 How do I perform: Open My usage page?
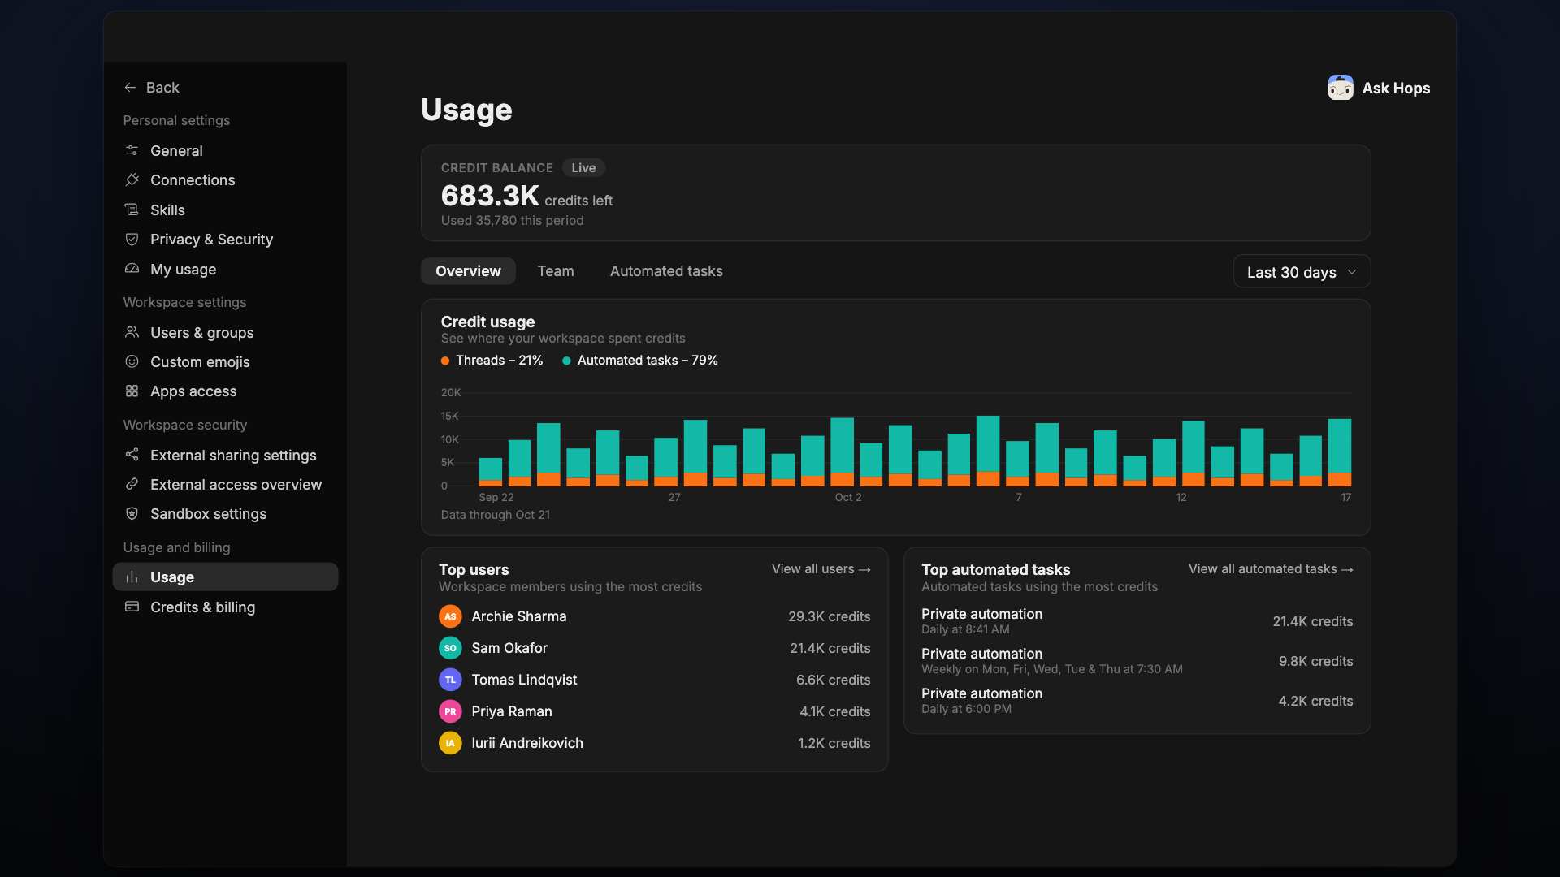pyautogui.click(x=225, y=269)
